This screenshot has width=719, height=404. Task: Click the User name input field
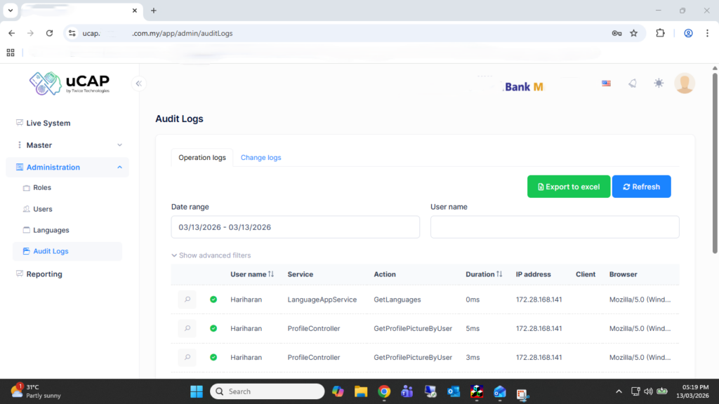point(554,227)
